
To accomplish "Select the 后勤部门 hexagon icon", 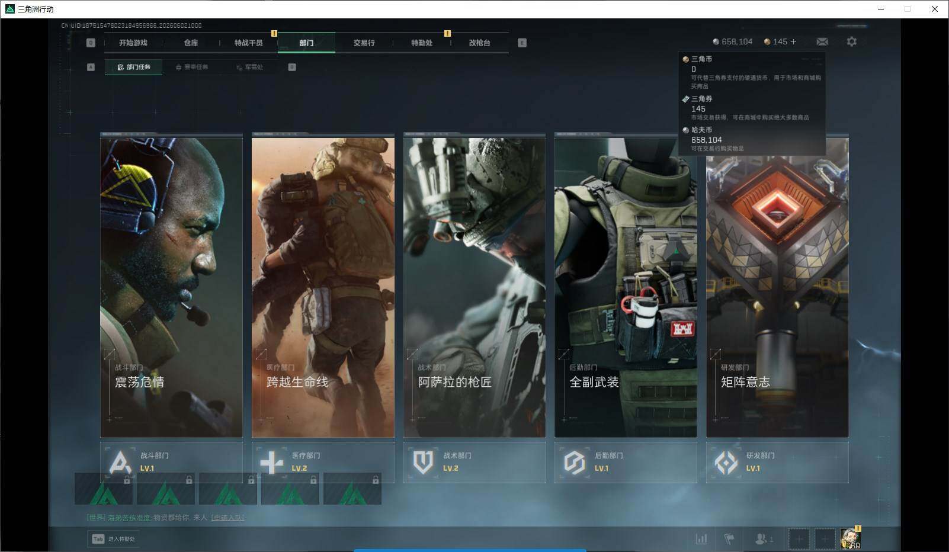I will coord(575,462).
